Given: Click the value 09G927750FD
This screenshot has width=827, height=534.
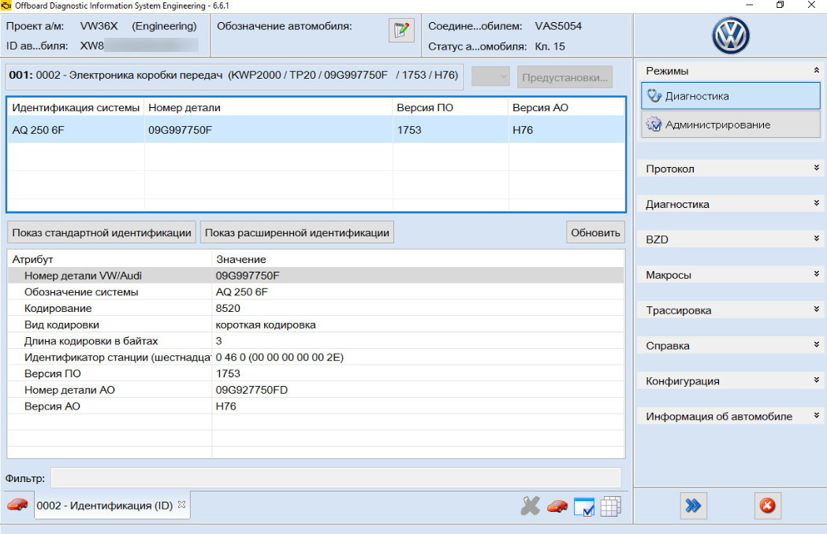Looking at the screenshot, I should [x=251, y=390].
